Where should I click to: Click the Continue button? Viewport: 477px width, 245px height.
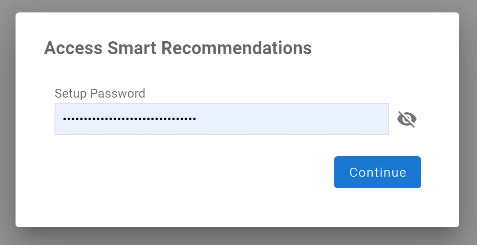(x=378, y=172)
